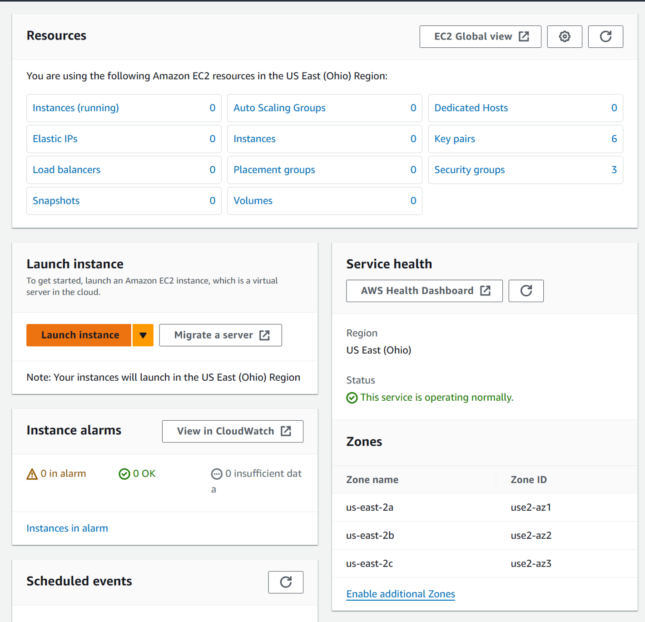Open the Instances resource tile
Image resolution: width=645 pixels, height=622 pixels.
tap(325, 139)
